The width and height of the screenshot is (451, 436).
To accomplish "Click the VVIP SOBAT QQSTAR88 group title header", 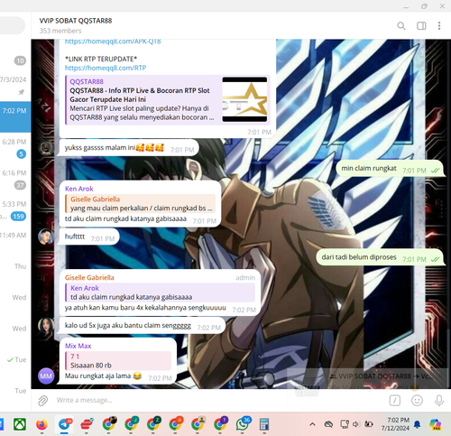I will 76,21.
